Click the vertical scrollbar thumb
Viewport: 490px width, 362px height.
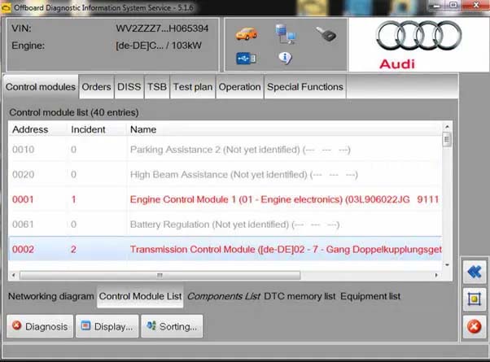click(x=447, y=139)
